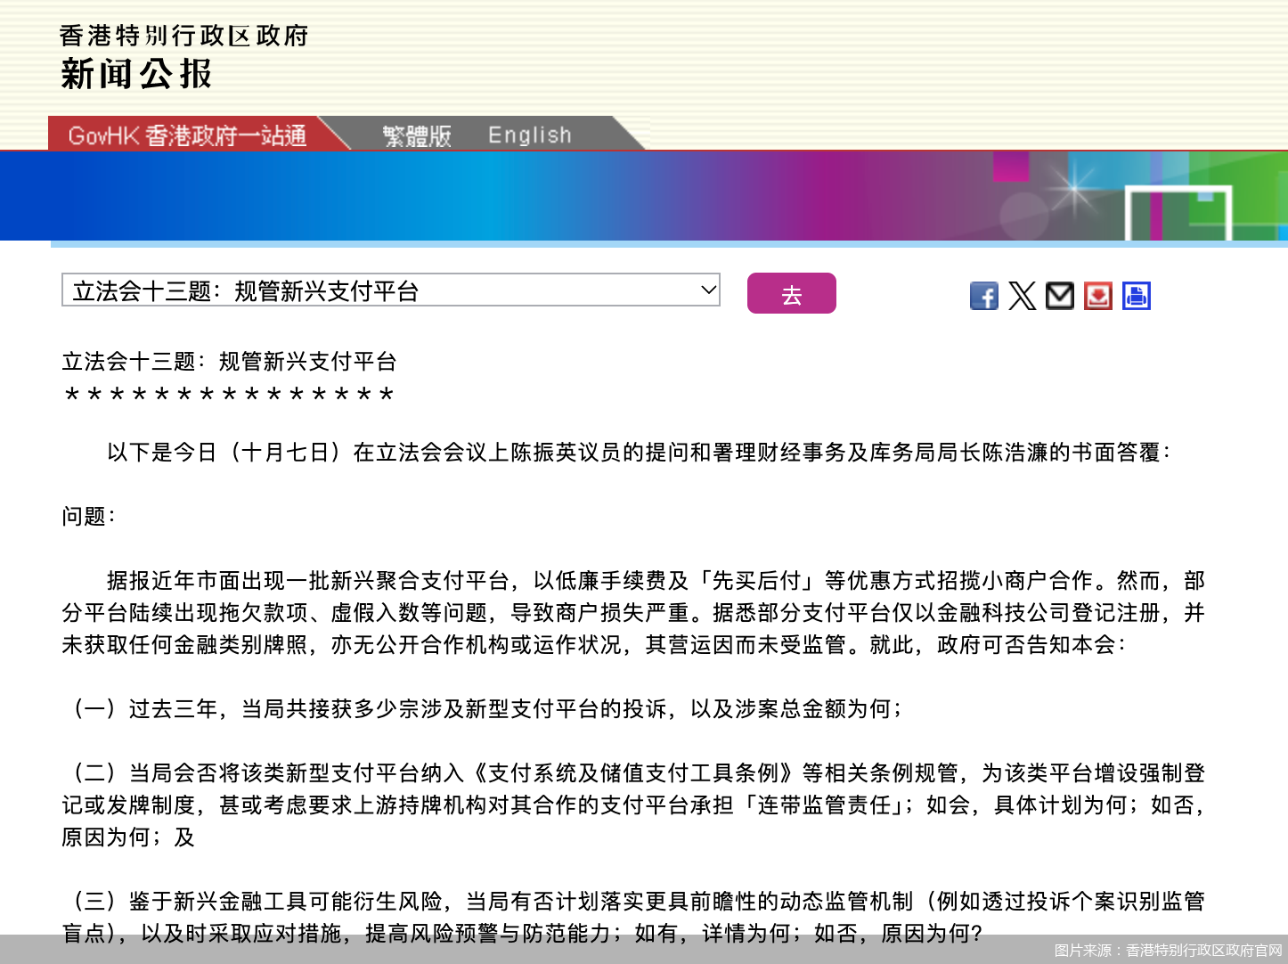
Task: Switch to 繁體版 version
Action: (417, 135)
